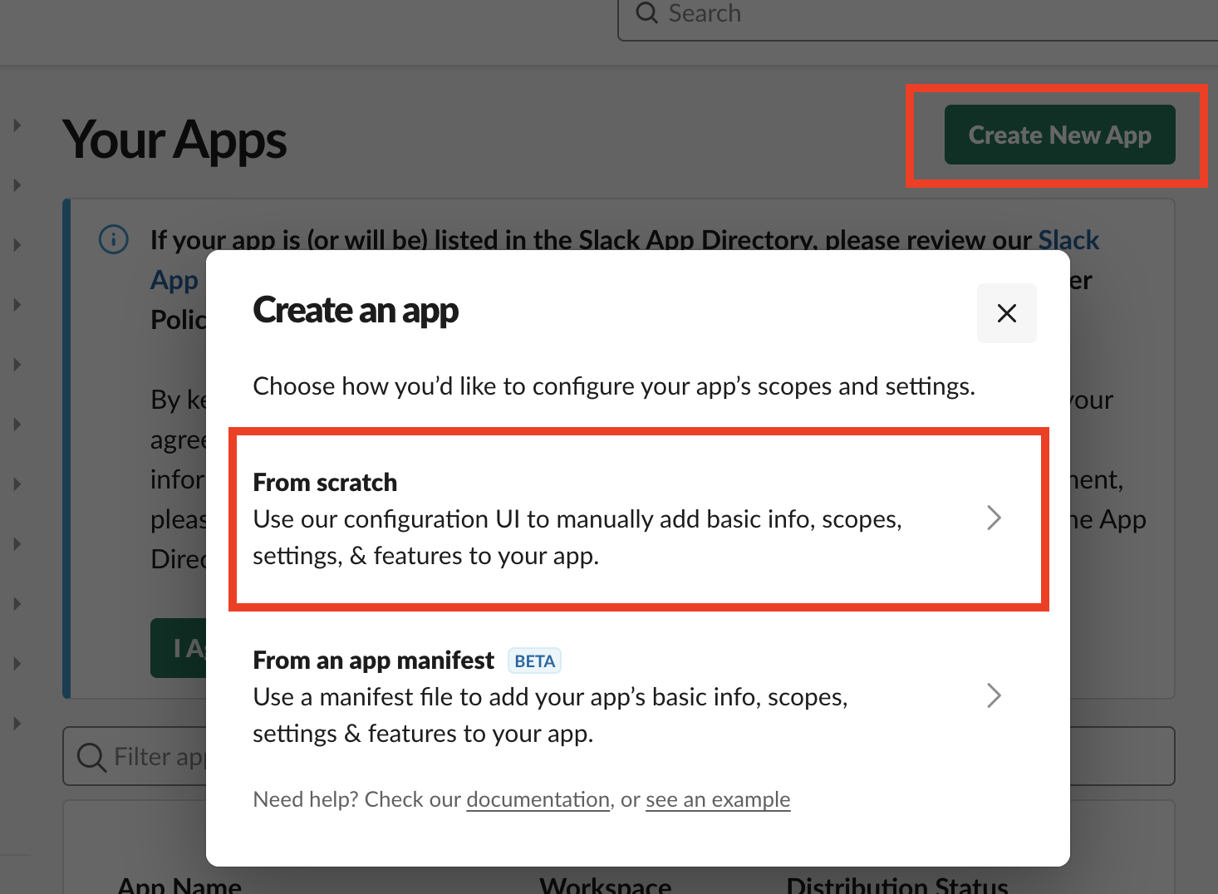
Task: Click the Create an app dialog title
Action: 356,311
